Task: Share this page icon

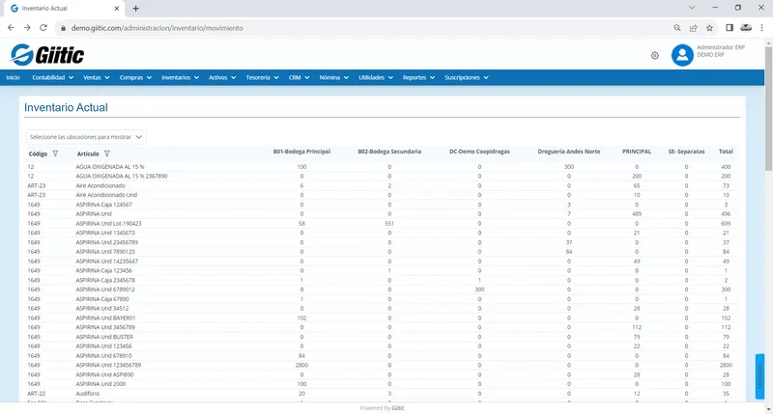Action: pos(693,28)
